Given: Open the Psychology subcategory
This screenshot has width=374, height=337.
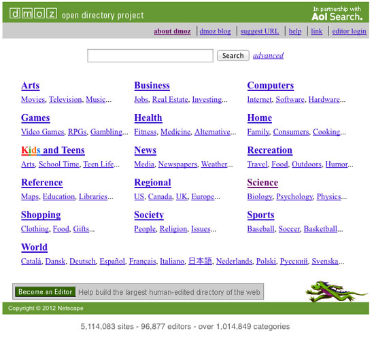Looking at the screenshot, I should tap(294, 197).
